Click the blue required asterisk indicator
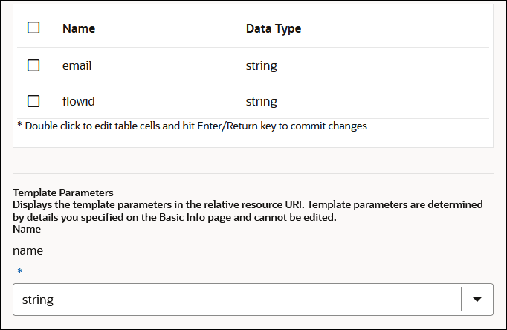The height and width of the screenshot is (330, 507). point(19,272)
